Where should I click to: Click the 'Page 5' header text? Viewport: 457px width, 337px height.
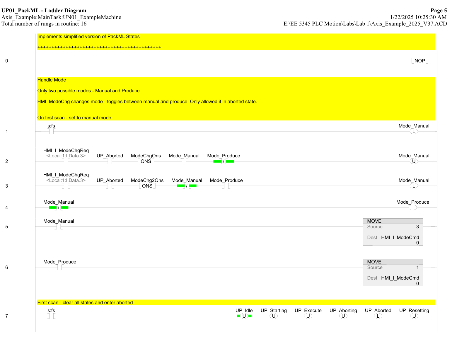click(439, 11)
